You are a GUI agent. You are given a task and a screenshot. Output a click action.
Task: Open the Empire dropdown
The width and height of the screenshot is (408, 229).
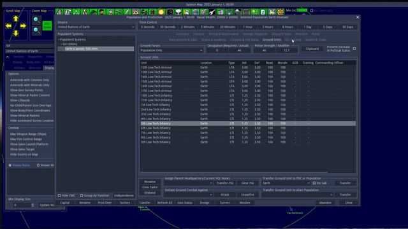(x=96, y=27)
